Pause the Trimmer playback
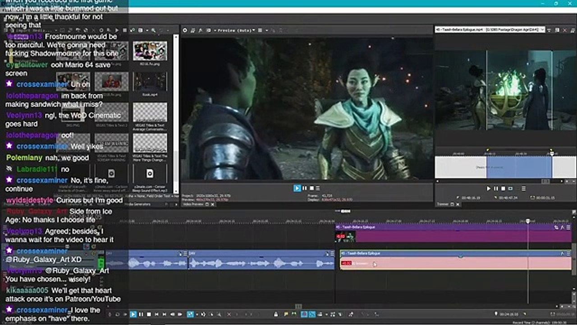The height and width of the screenshot is (325, 577). coord(496,189)
